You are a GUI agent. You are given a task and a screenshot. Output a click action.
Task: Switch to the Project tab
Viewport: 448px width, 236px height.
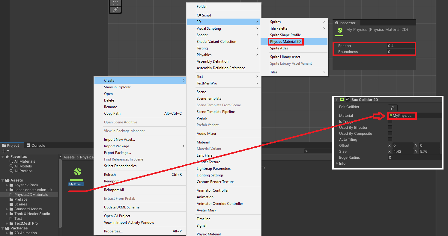click(11, 146)
